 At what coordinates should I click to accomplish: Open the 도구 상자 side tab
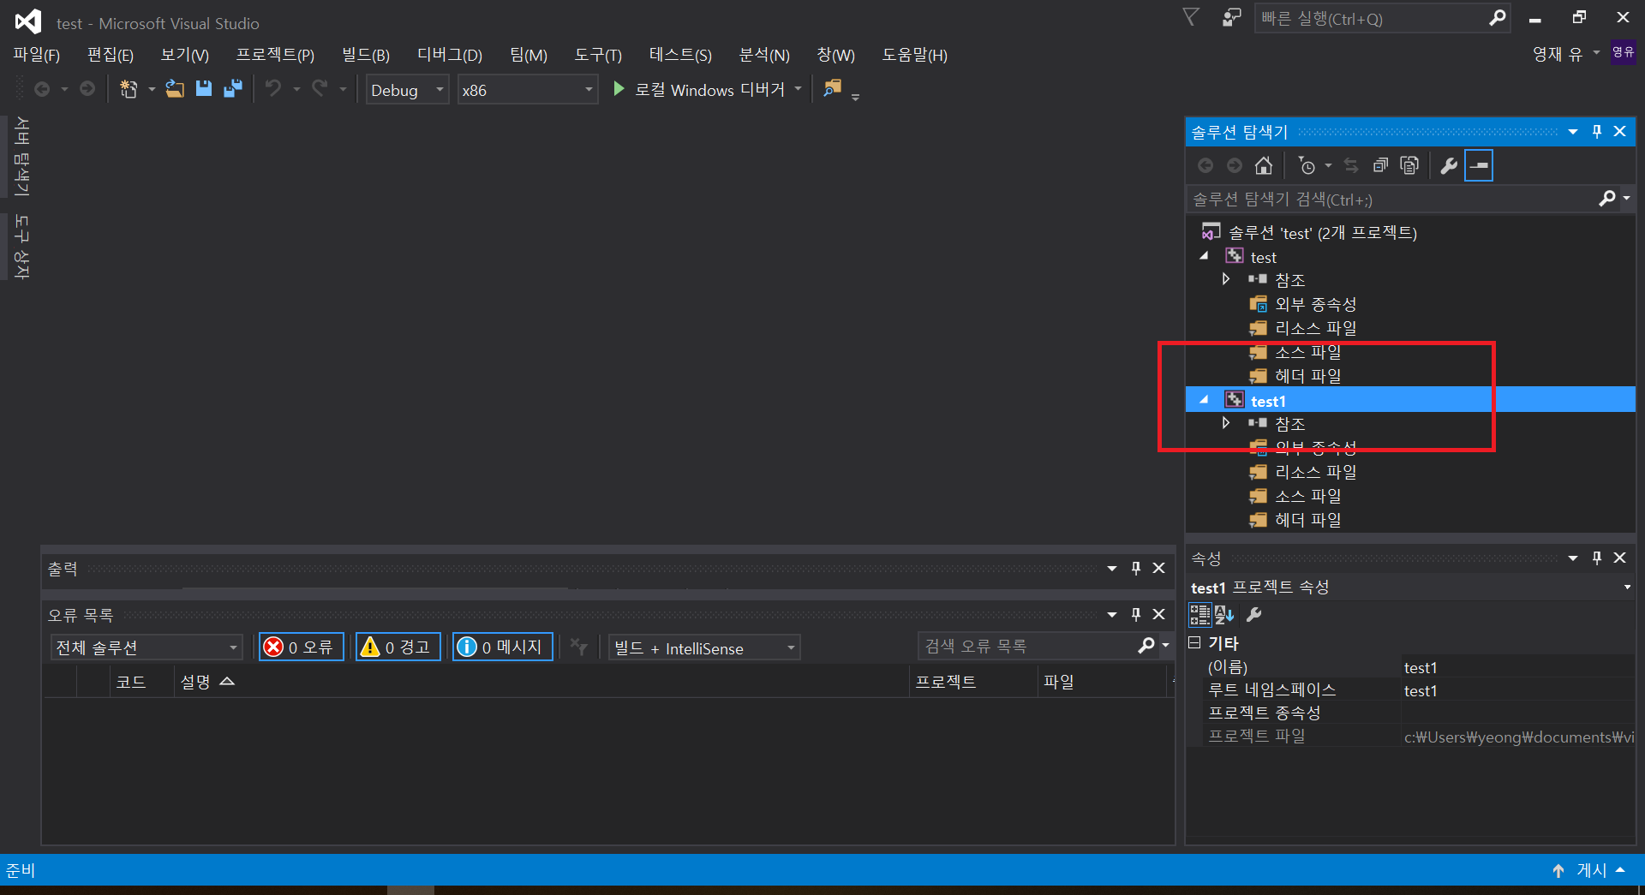coord(21,248)
